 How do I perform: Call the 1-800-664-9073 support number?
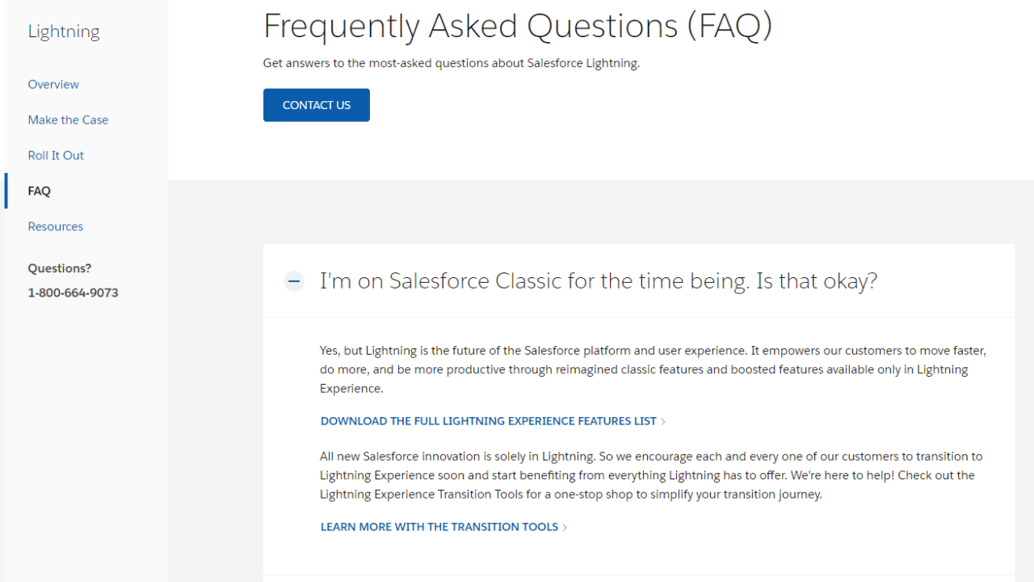click(x=73, y=293)
